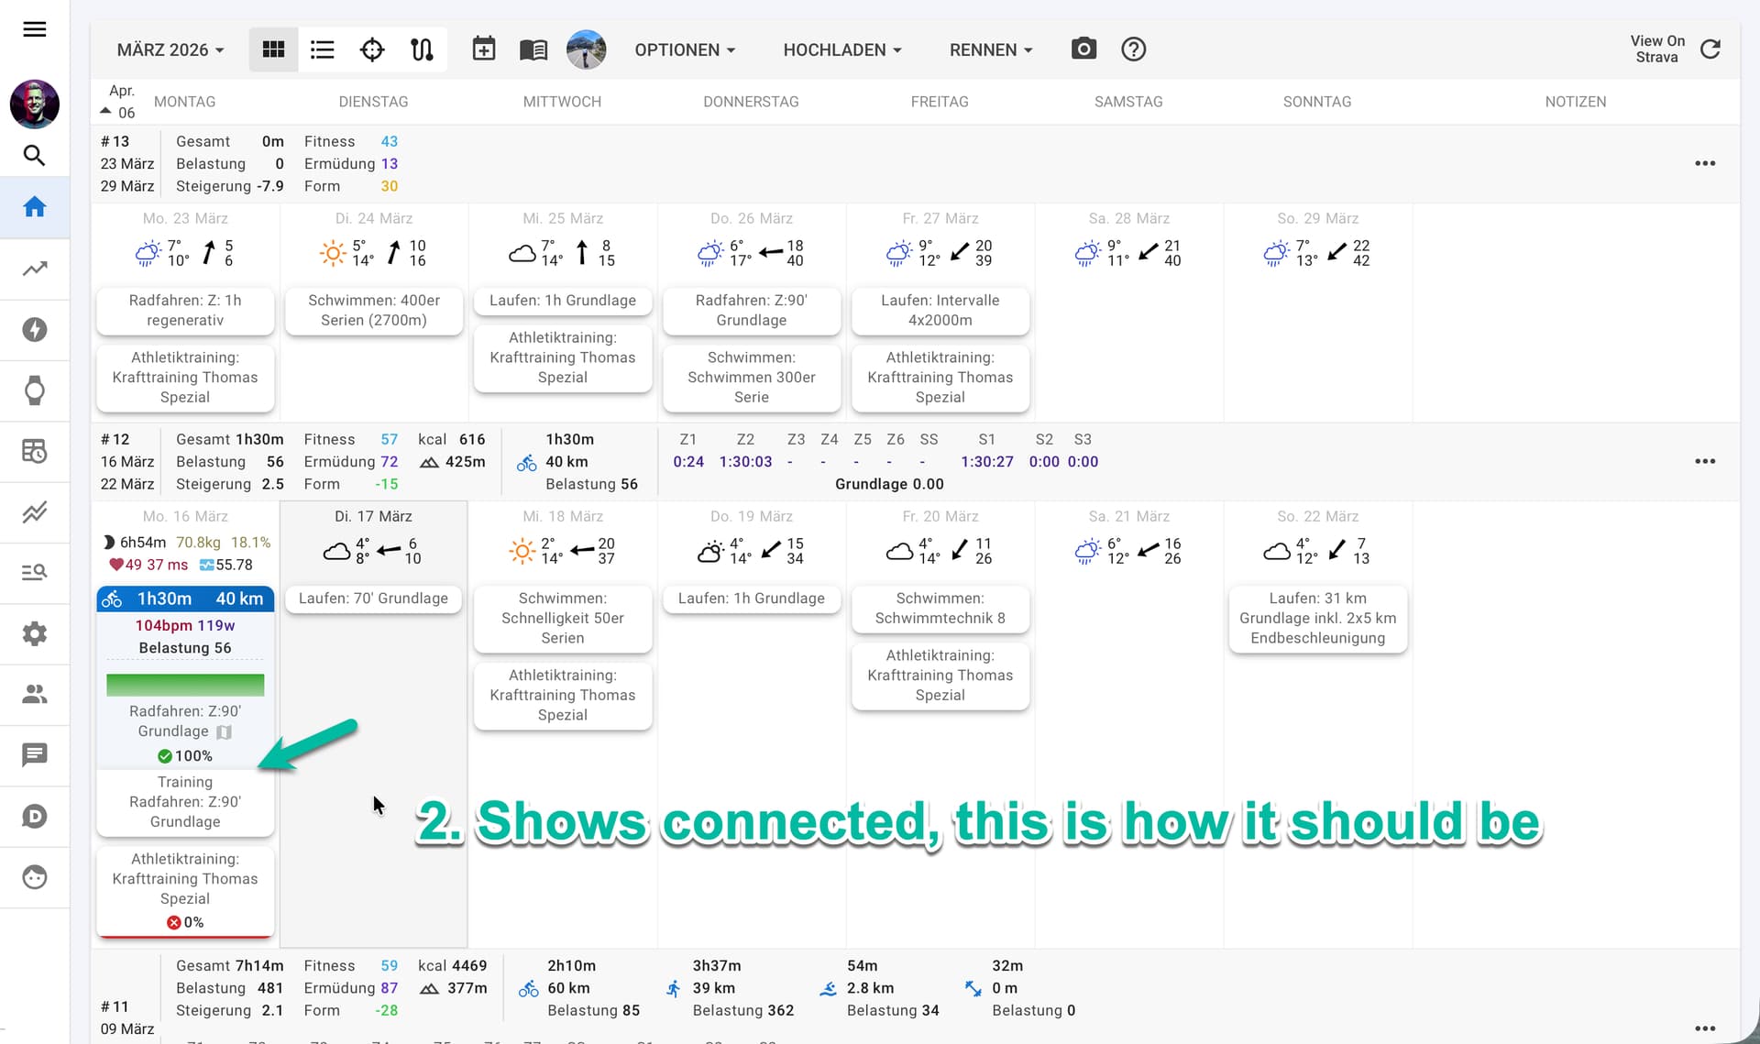Open the MÄRZ 2026 month dropdown
This screenshot has width=1760, height=1044.
tap(170, 49)
